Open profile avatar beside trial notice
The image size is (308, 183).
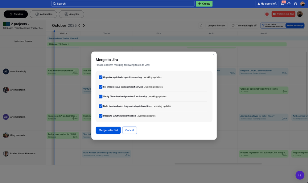(x=300, y=14)
